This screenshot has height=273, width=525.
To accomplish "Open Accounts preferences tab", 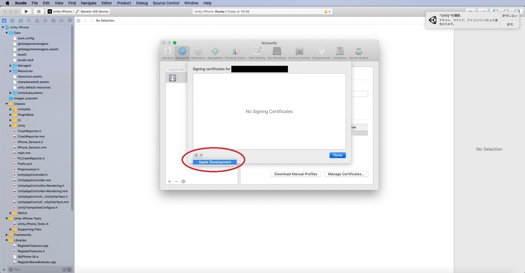I will (182, 53).
